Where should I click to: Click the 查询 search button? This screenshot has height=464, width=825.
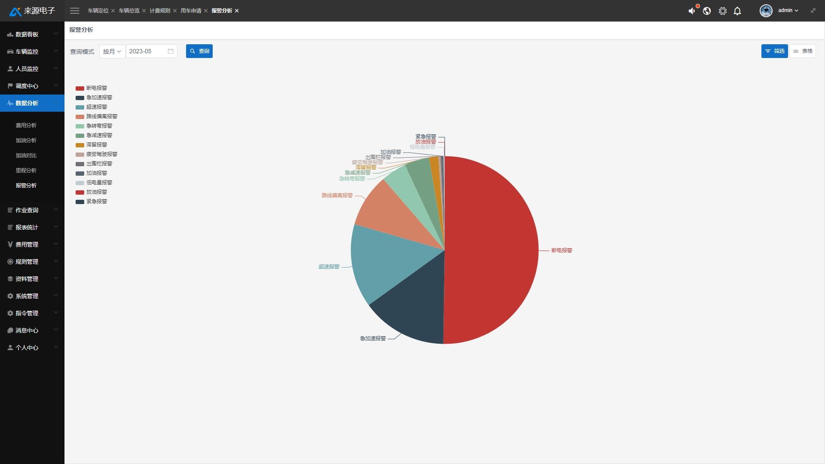pyautogui.click(x=199, y=51)
